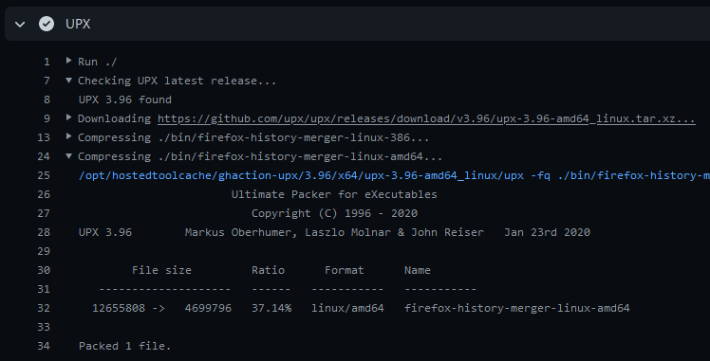Select log line number 25
710x361 pixels.
(44, 175)
